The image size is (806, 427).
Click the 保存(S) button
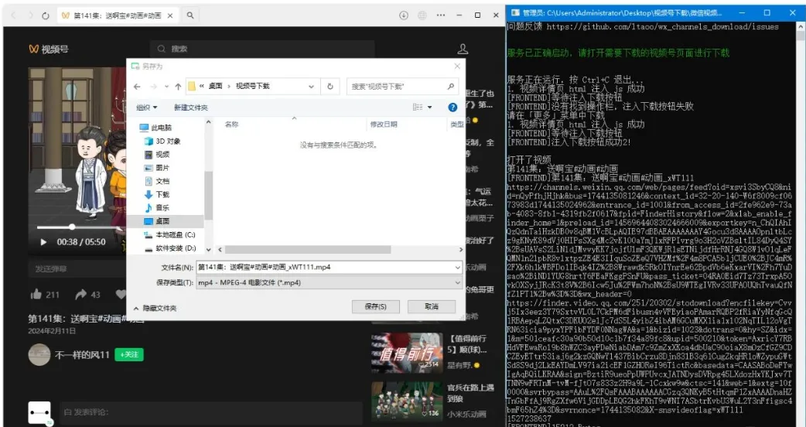(x=376, y=306)
